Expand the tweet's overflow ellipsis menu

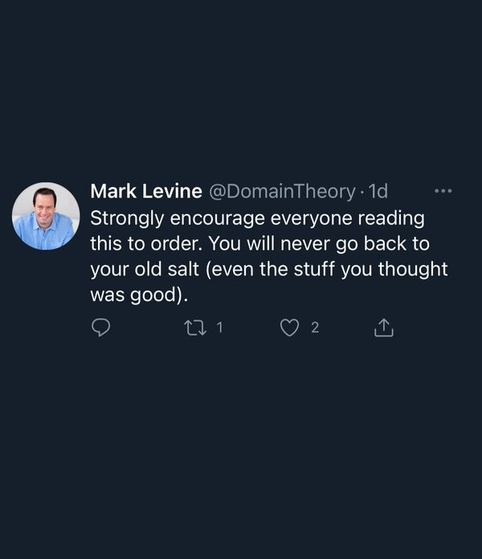(x=443, y=191)
